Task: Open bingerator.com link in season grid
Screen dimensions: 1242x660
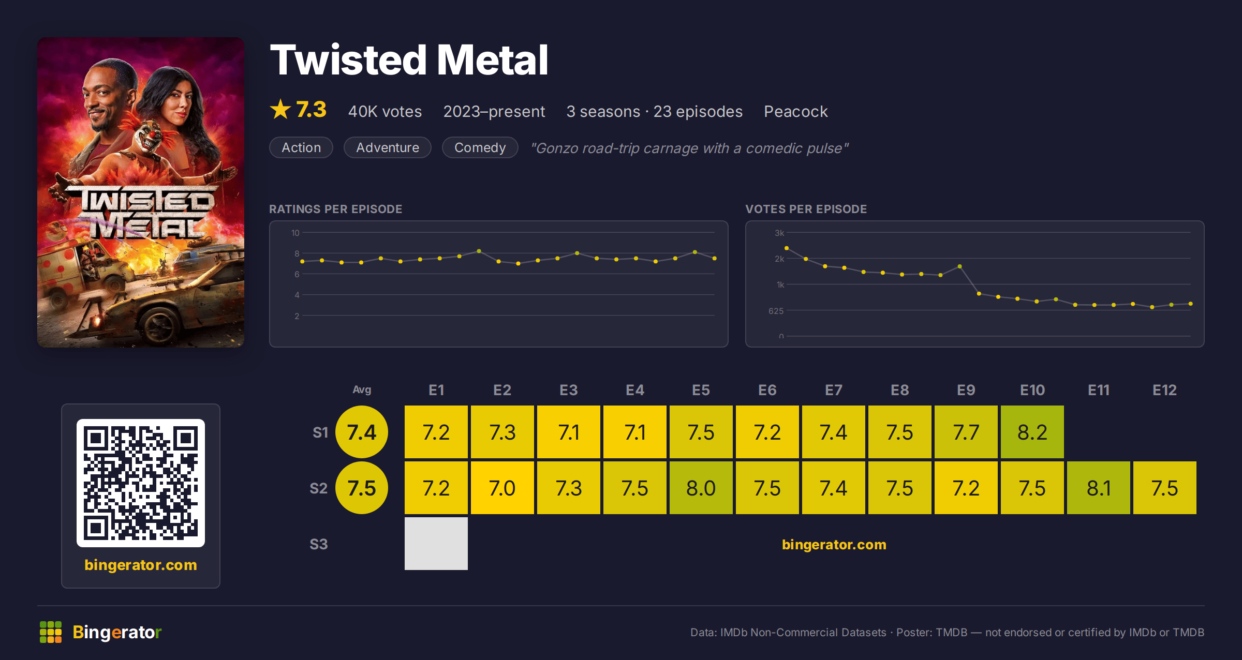Action: tap(834, 545)
